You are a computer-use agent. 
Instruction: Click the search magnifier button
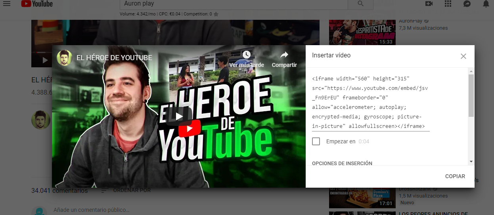360,4
